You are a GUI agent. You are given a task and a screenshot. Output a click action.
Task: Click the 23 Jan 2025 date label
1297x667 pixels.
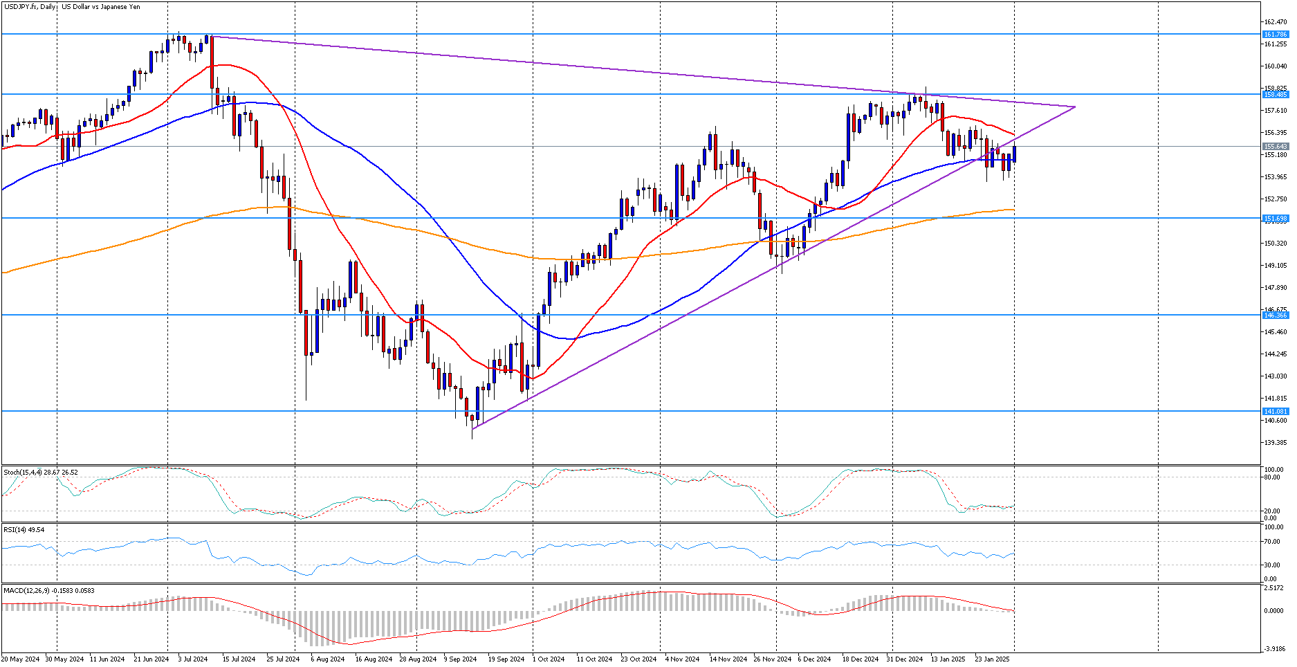pyautogui.click(x=992, y=659)
